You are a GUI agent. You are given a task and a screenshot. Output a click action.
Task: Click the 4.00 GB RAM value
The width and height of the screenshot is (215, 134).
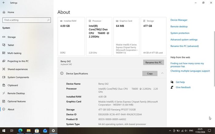click(x=65, y=26)
